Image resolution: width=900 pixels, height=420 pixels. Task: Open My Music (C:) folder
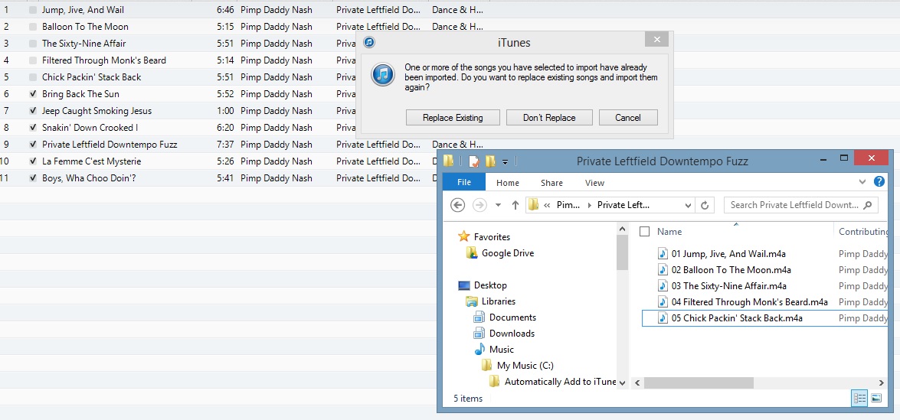(x=525, y=365)
